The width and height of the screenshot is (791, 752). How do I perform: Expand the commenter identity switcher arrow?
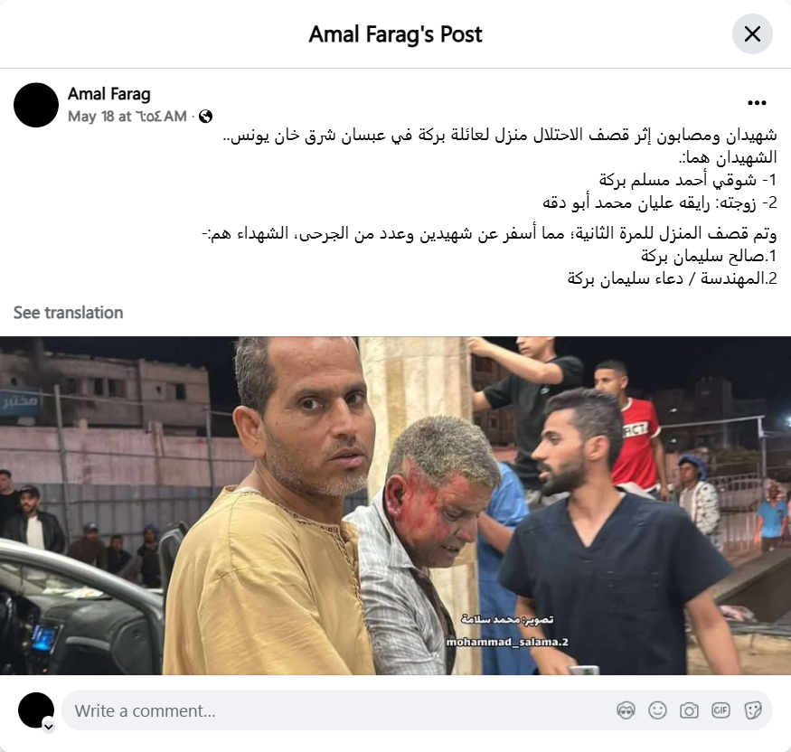[49, 727]
